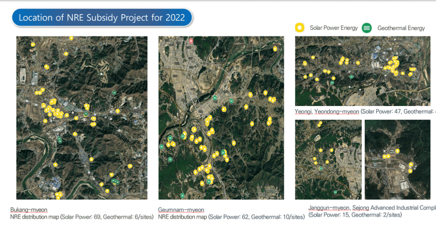This screenshot has height=226, width=436.
Task: Open the Janggun-myeon satellite map
Action: point(328,160)
